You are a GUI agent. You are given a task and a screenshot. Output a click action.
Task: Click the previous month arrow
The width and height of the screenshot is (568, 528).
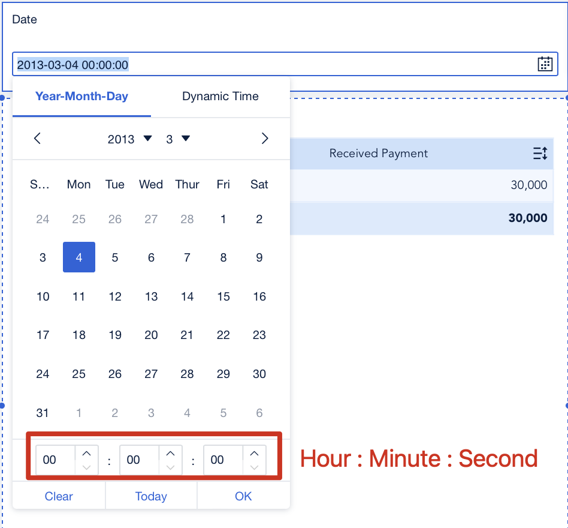(37, 139)
